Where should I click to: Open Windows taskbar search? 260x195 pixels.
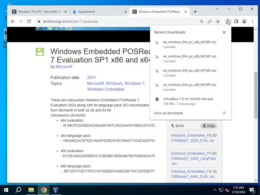pos(18,190)
